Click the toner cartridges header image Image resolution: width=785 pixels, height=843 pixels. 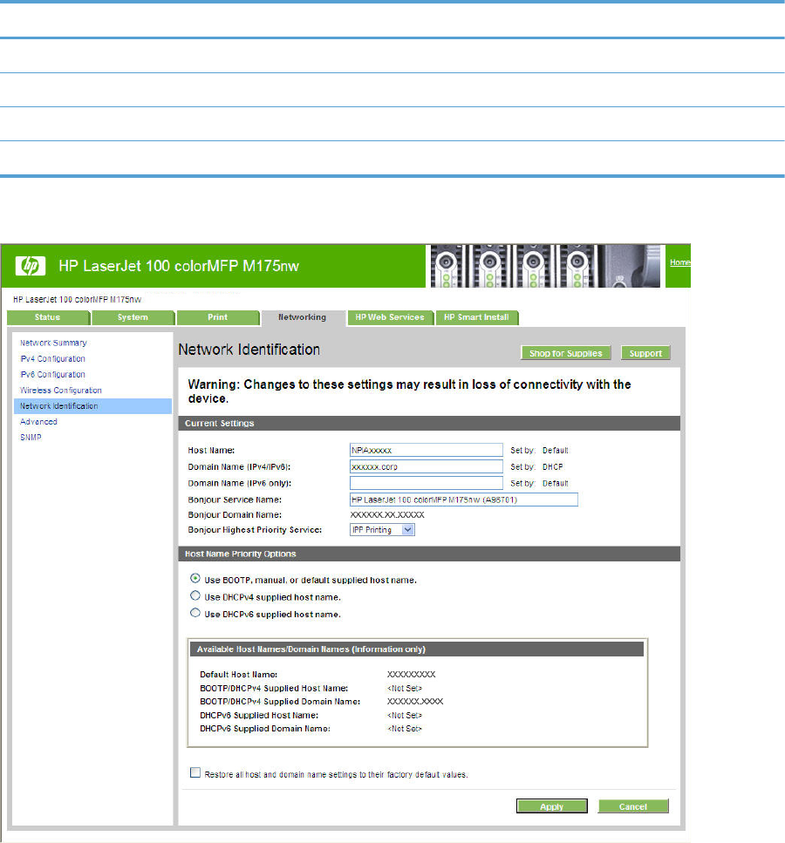tap(542, 265)
